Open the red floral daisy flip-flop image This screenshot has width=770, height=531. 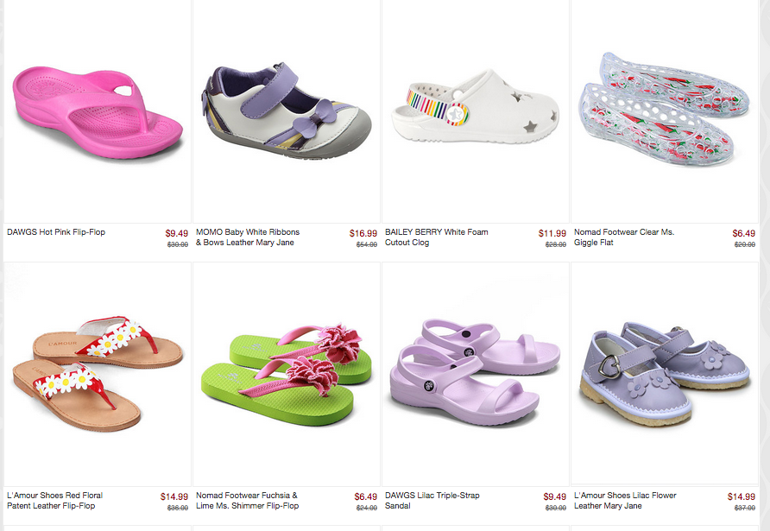point(98,375)
